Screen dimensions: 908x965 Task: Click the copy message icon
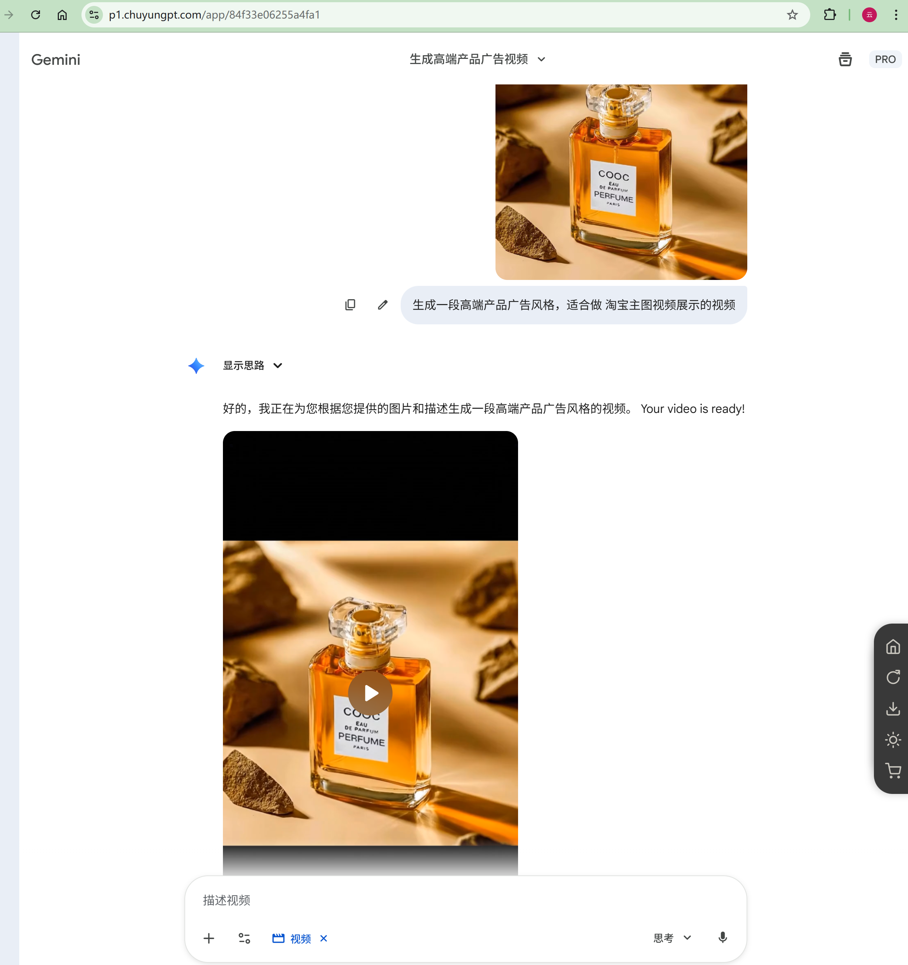click(x=350, y=305)
